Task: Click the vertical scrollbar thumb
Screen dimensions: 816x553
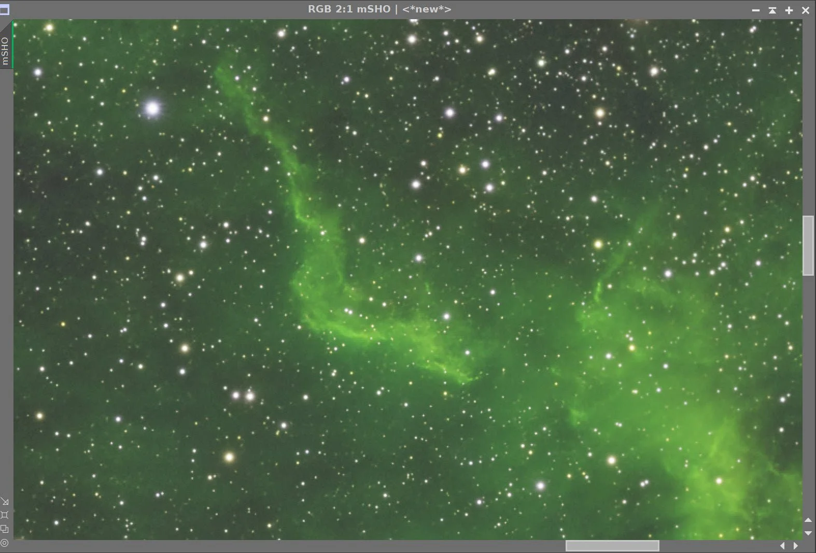Action: (x=808, y=246)
